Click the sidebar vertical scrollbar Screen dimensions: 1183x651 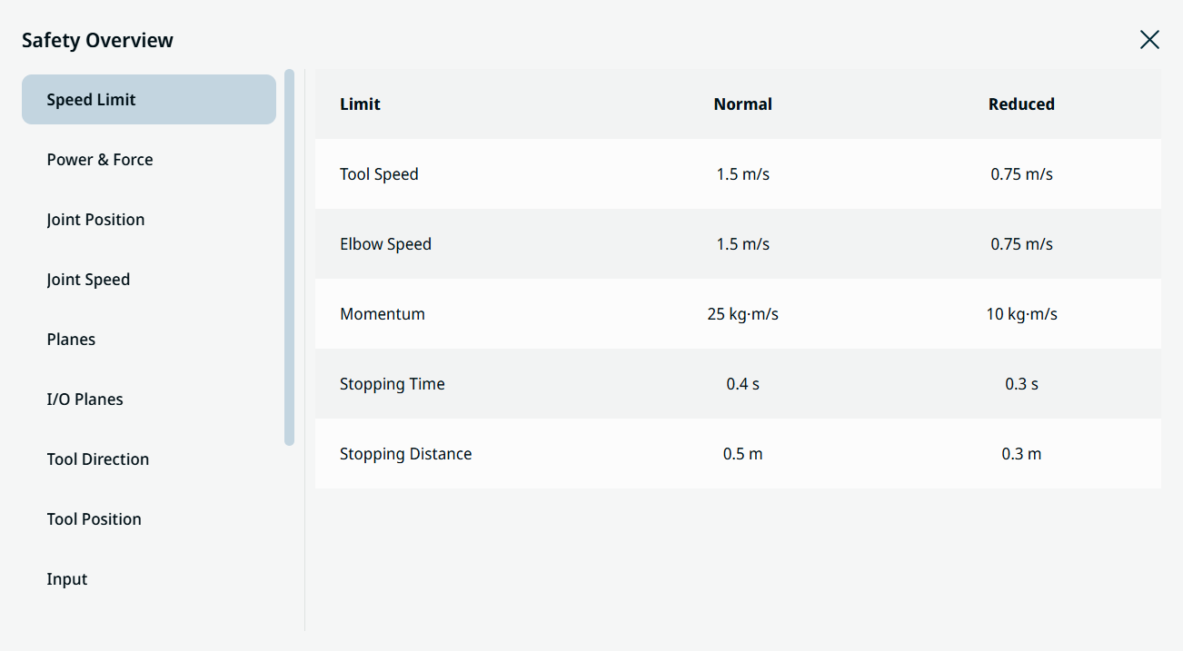289,257
